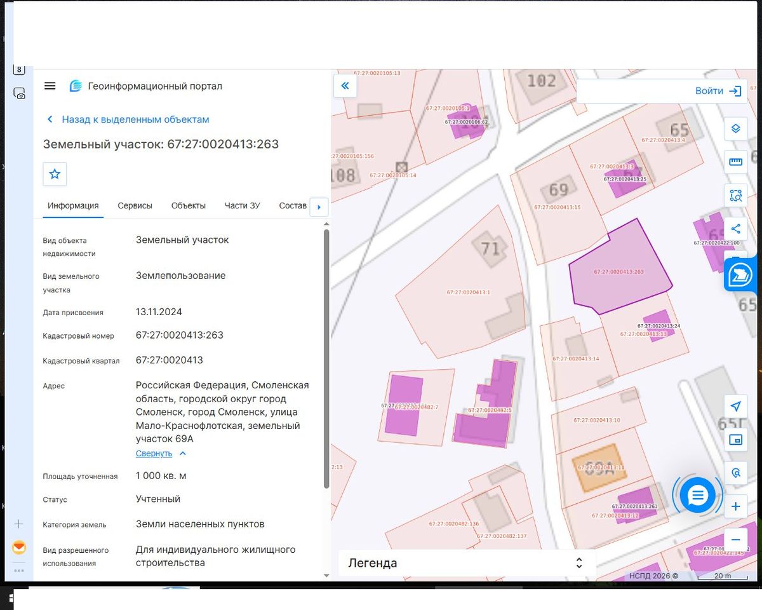762x610 pixels.
Task: Zoom out on the map
Action: (x=736, y=540)
